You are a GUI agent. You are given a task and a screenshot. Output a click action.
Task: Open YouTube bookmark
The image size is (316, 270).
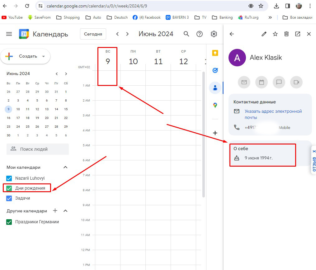coord(12,17)
